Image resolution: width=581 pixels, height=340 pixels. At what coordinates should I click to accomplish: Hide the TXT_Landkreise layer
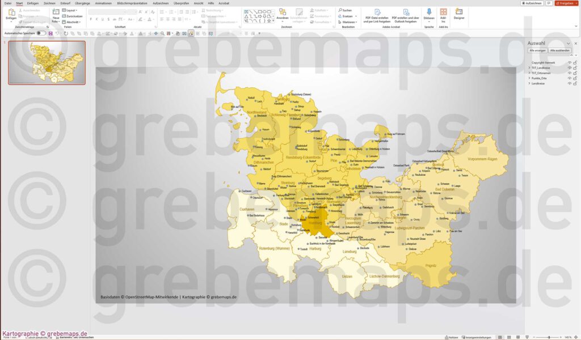point(570,67)
